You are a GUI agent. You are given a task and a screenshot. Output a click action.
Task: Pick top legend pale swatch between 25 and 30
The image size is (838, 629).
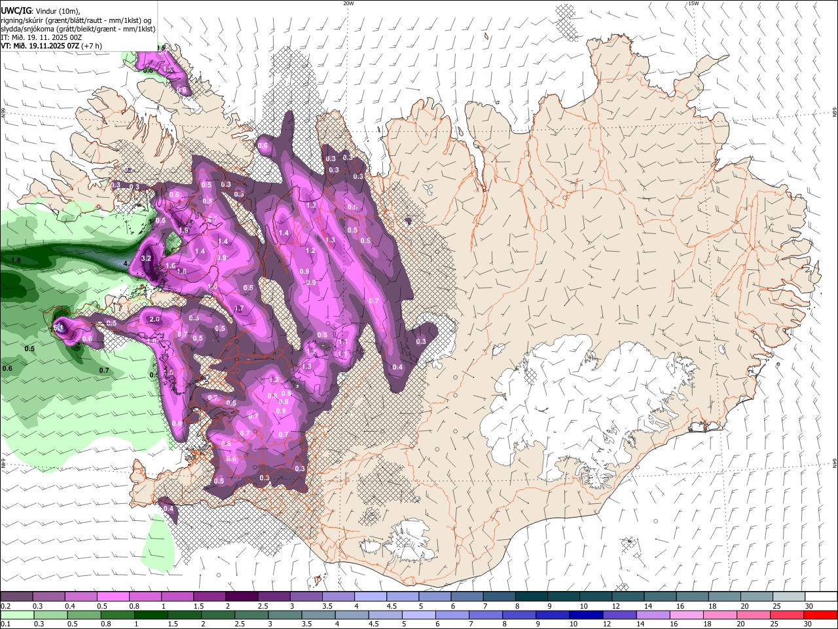click(789, 597)
